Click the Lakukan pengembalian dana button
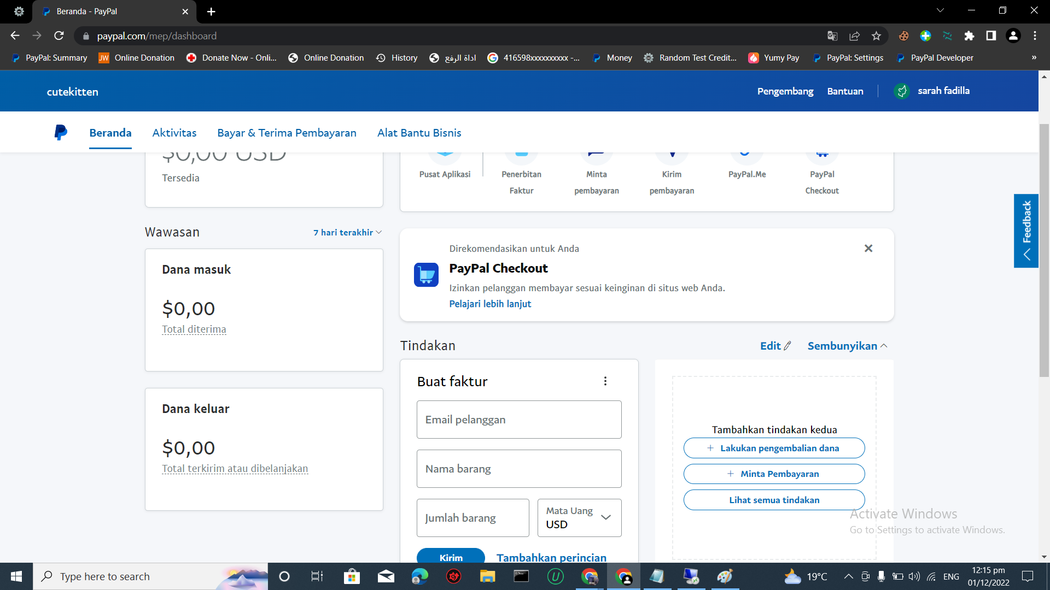The width and height of the screenshot is (1050, 590). click(774, 448)
